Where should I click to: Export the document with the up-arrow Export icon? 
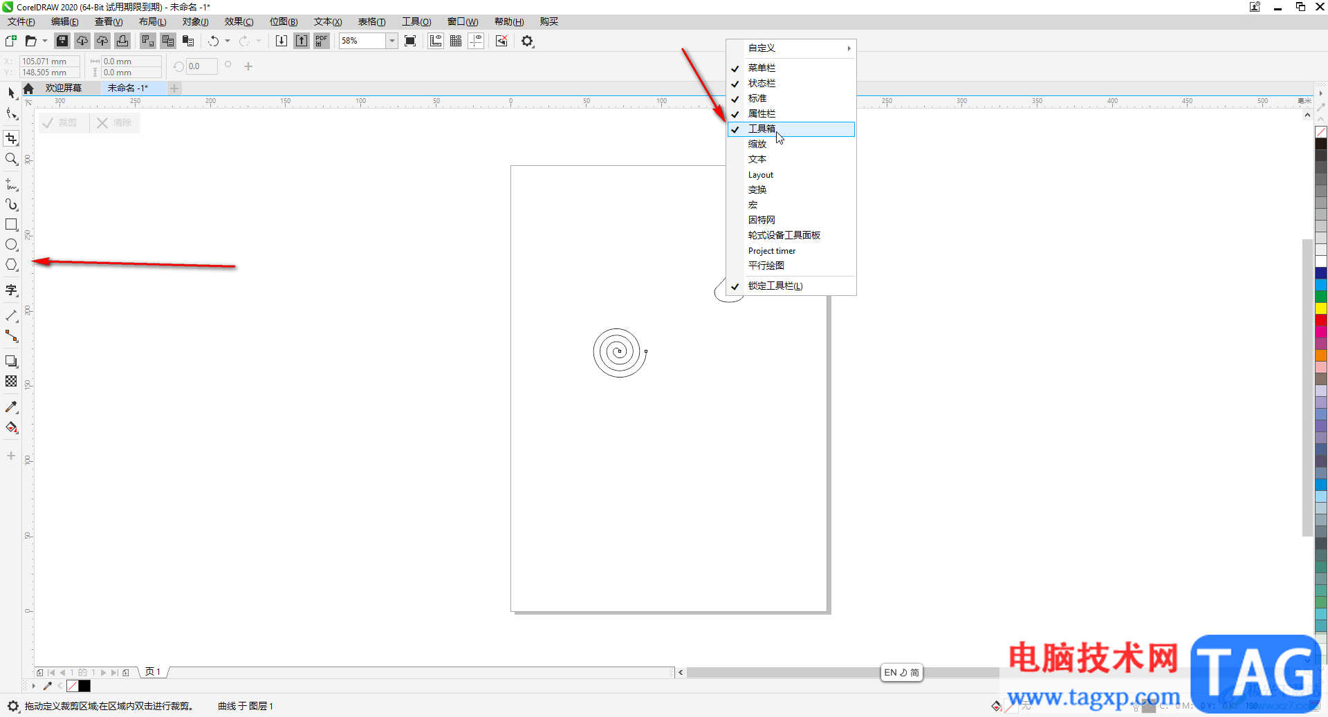[302, 41]
